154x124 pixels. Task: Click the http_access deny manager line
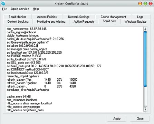pyautogui.click(x=23, y=107)
